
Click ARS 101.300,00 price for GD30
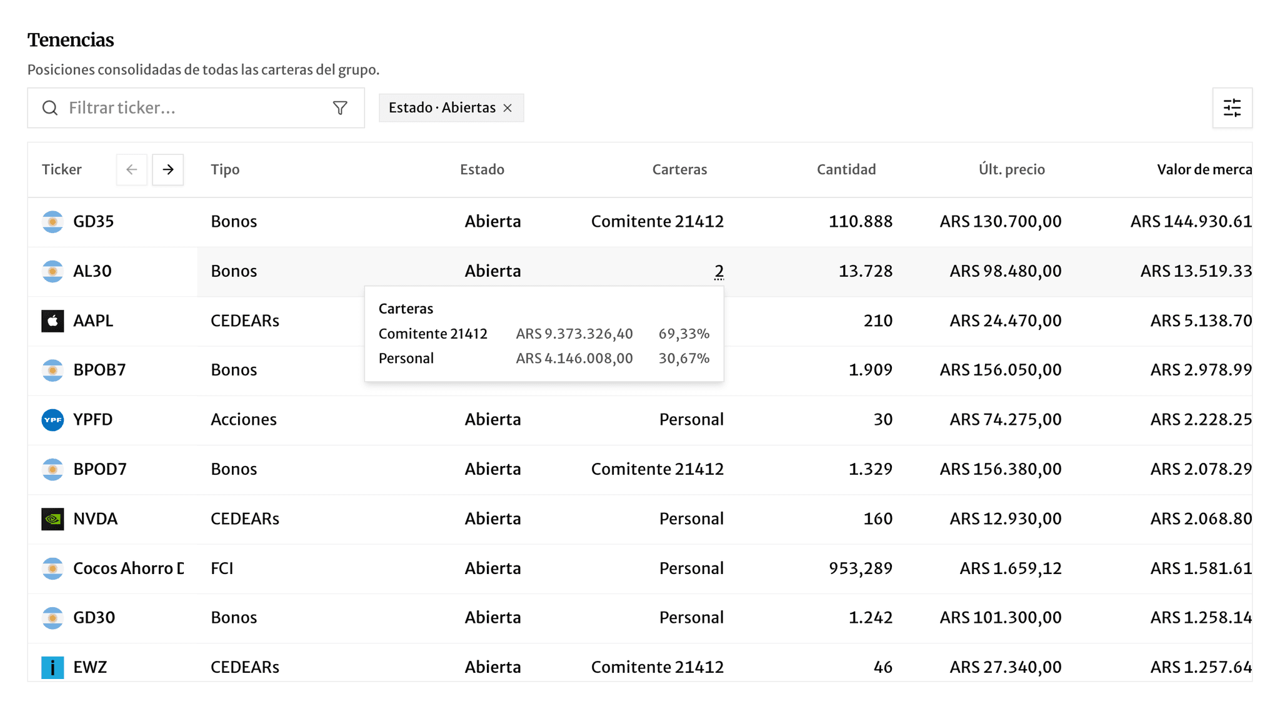click(1001, 618)
